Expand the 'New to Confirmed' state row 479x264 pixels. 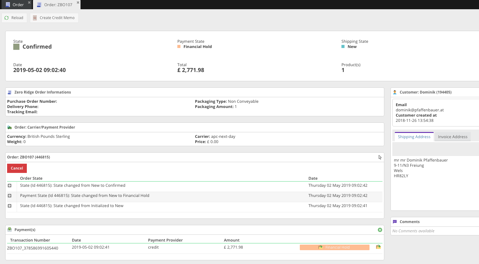(x=10, y=186)
